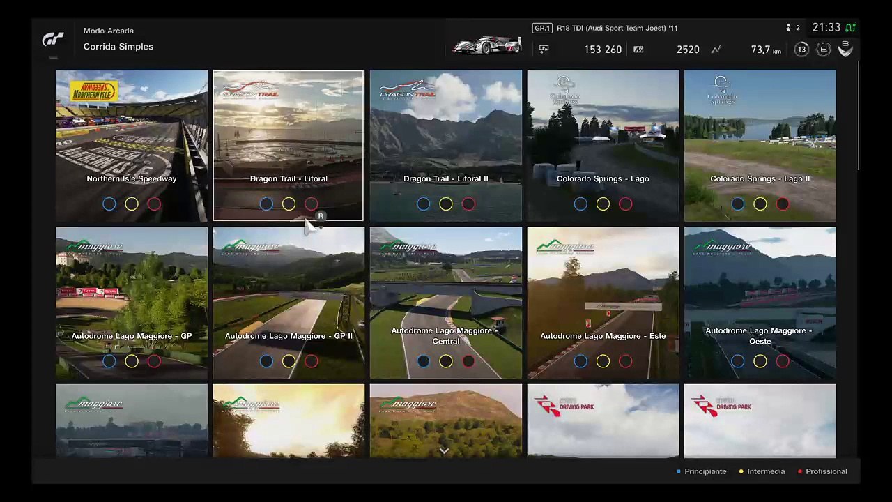The width and height of the screenshot is (892, 502).
Task: Select blue circle on Lago Maggiore - Central
Action: click(424, 361)
